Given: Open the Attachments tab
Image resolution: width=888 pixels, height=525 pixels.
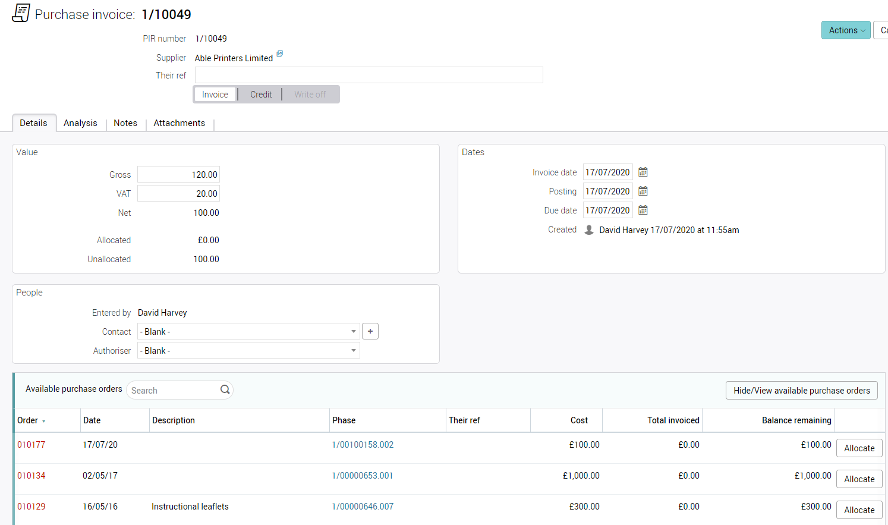Looking at the screenshot, I should [179, 123].
